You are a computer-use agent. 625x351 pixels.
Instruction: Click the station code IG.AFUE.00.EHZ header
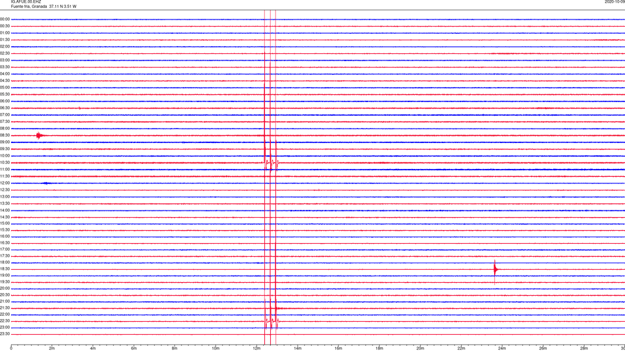coord(26,2)
